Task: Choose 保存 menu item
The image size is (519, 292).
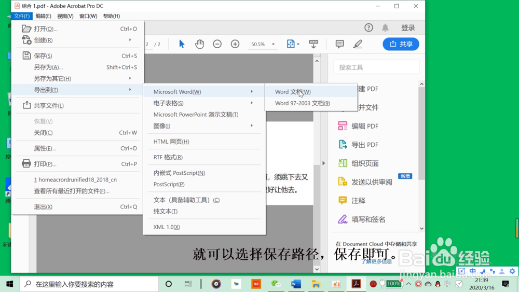Action: tap(77, 55)
